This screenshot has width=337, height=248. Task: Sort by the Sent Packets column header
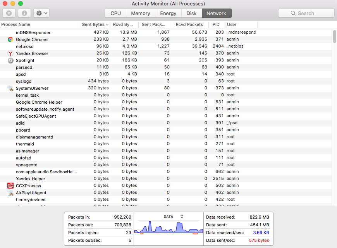[155, 24]
